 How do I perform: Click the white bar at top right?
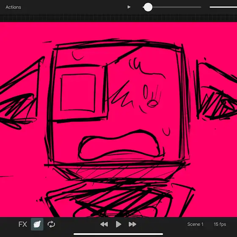pyautogui.click(x=223, y=7)
